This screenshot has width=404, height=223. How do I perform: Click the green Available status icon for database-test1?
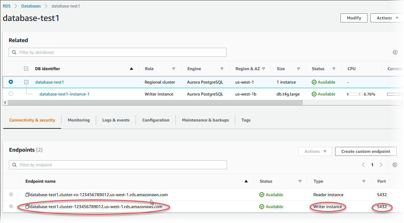click(314, 82)
